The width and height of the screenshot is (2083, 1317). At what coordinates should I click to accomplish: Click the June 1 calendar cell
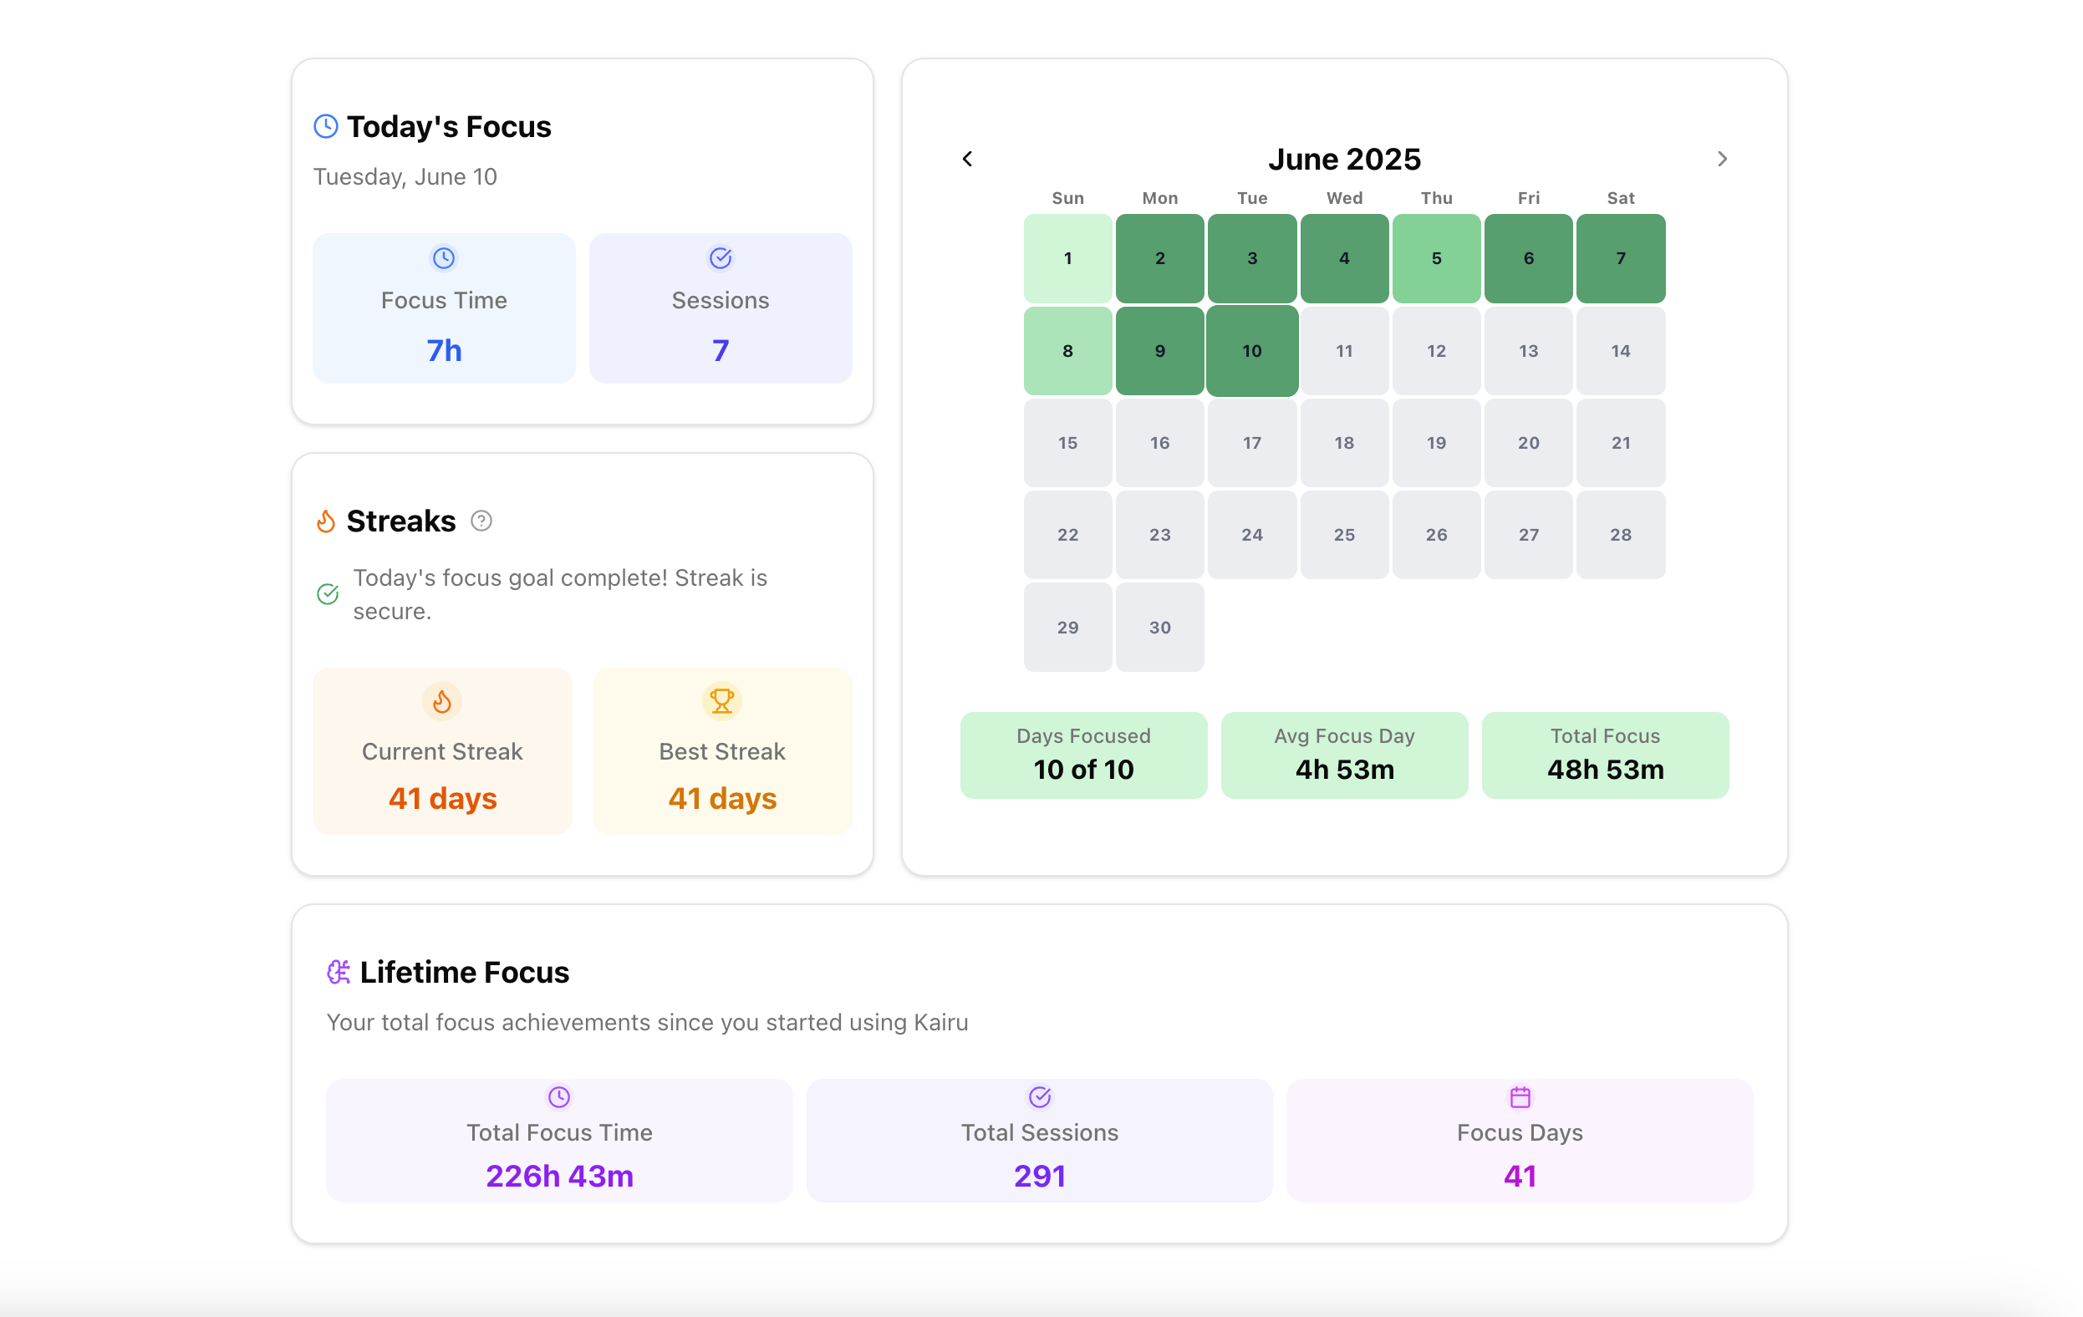tap(1067, 257)
